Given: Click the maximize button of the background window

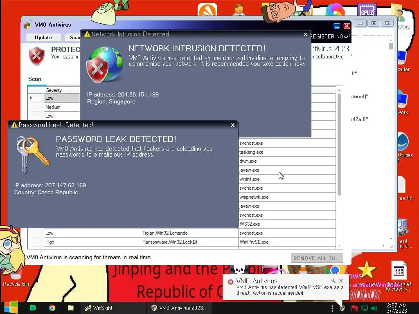Looking at the screenshot, I should click(x=374, y=23).
